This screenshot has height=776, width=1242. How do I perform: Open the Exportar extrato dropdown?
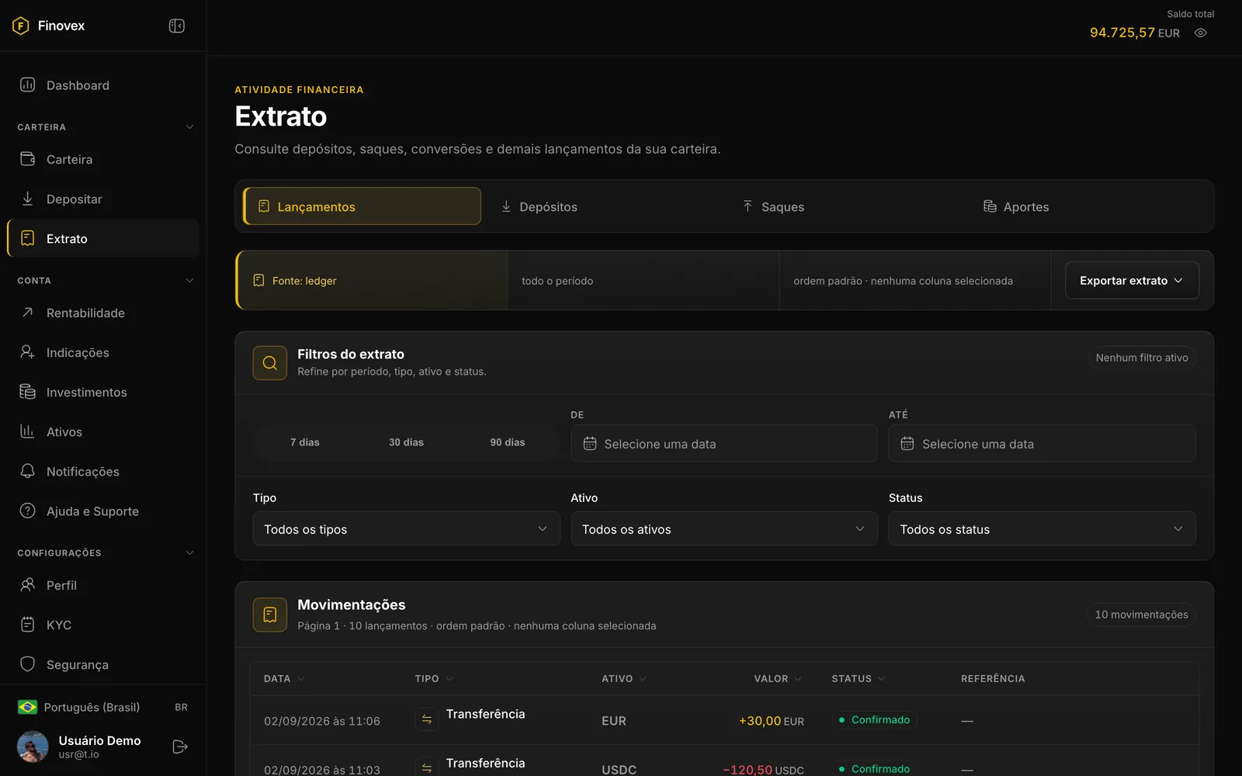[1132, 280]
